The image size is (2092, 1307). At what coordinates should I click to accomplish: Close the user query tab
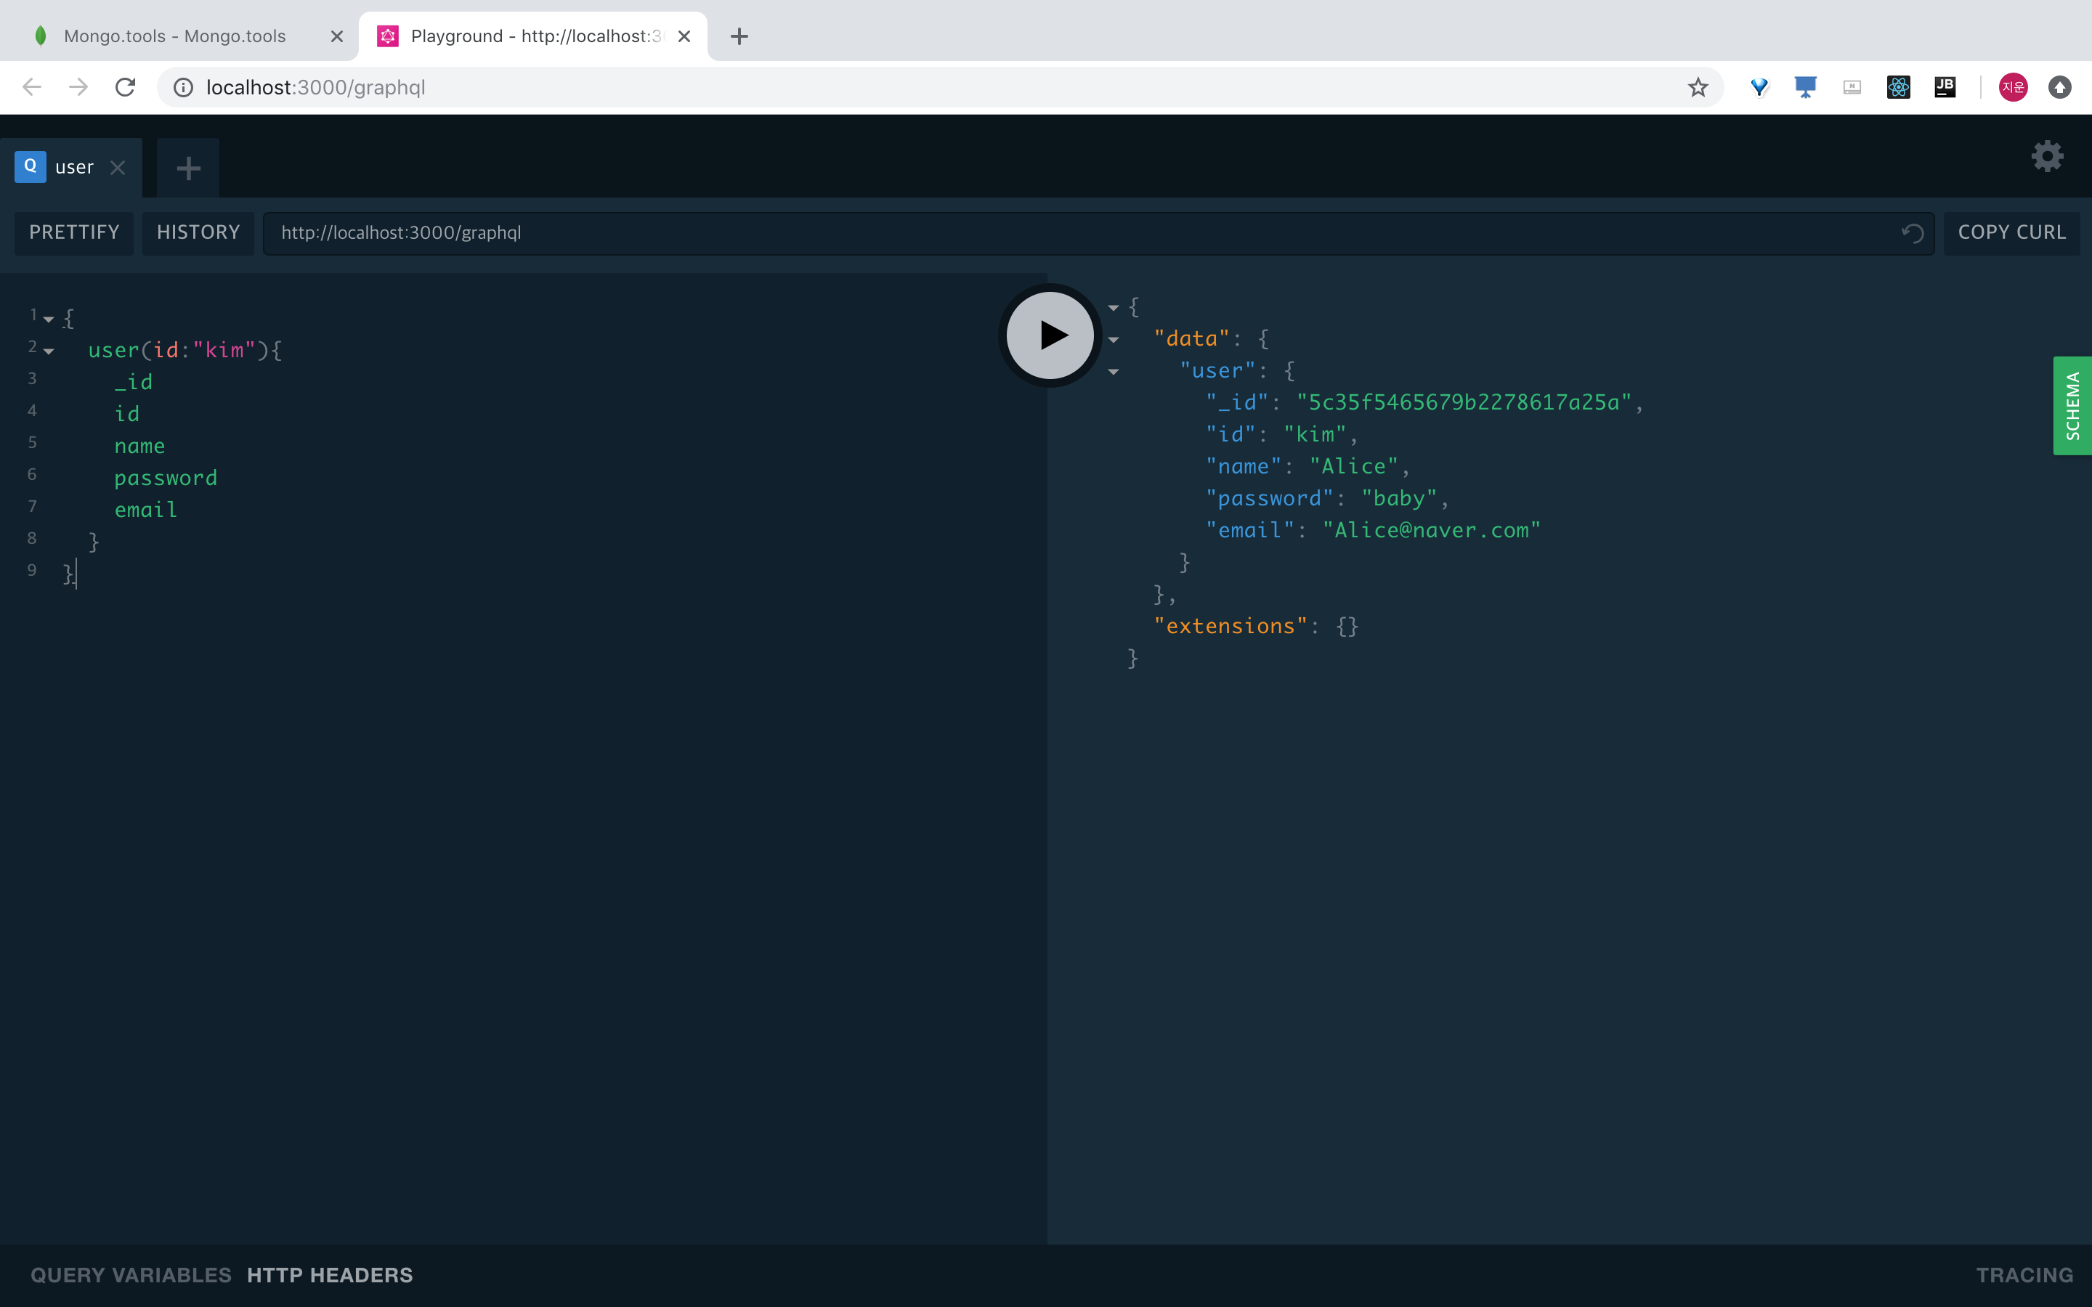(x=118, y=168)
